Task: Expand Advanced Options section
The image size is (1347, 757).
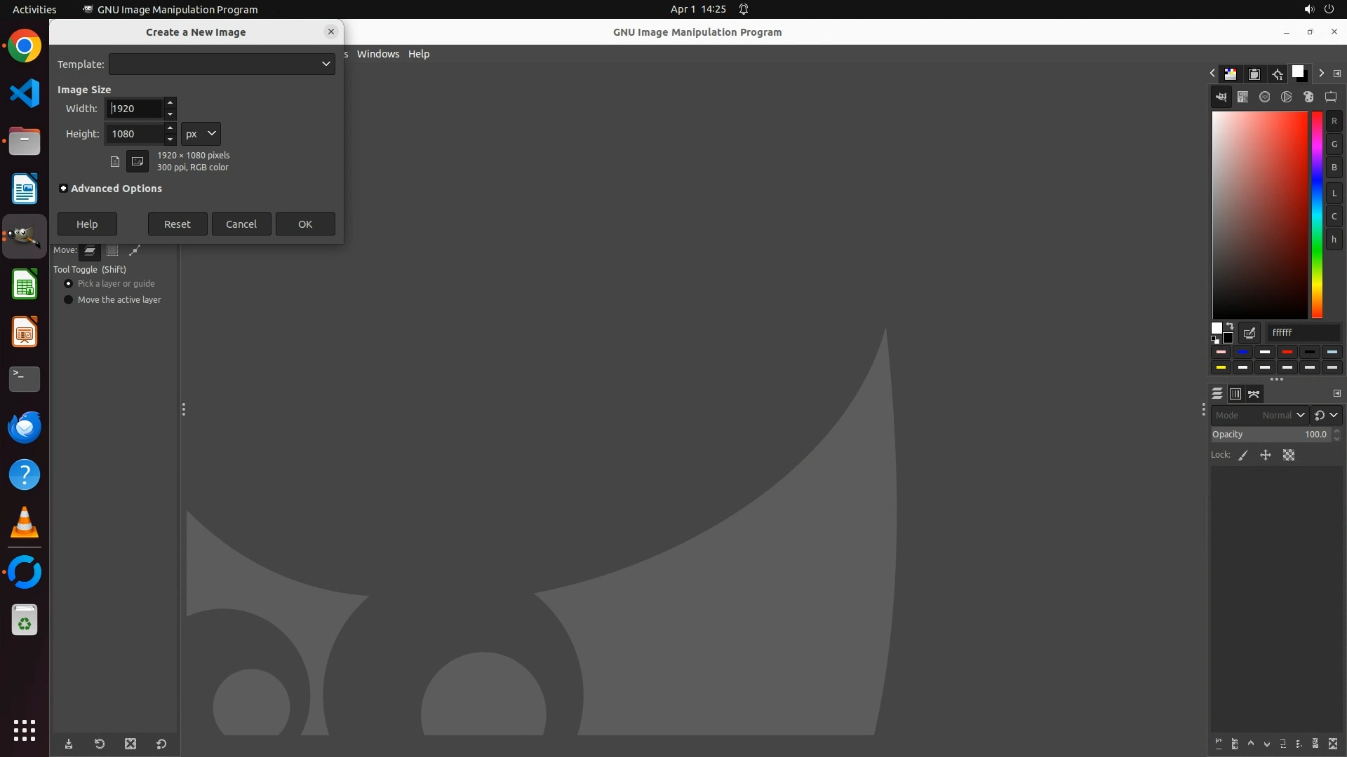Action: coord(63,189)
